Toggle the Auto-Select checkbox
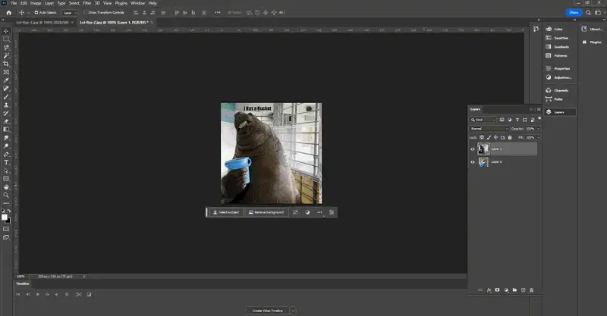Screen dimensions: 607x316 (36, 12)
